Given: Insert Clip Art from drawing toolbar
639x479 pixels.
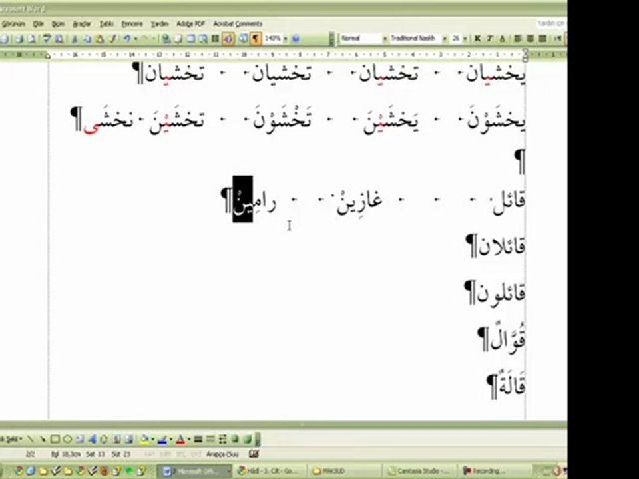Looking at the screenshot, I should 117,439.
